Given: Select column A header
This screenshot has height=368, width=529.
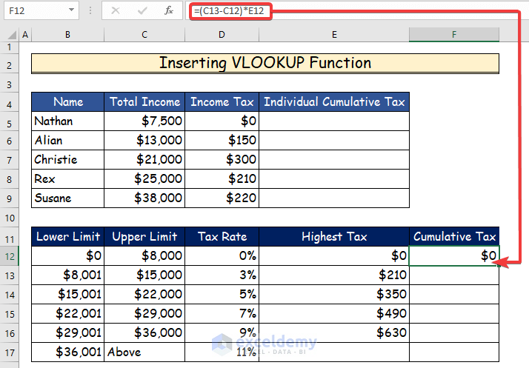Looking at the screenshot, I should pyautogui.click(x=25, y=35).
